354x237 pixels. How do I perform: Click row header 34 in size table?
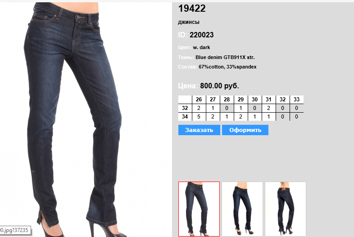[185, 117]
